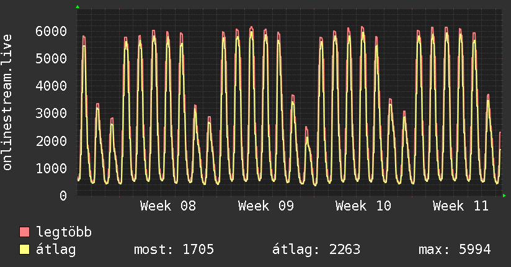The height and width of the screenshot is (267, 511).
Task: Select the Week 09 axis label
Action: pos(265,206)
